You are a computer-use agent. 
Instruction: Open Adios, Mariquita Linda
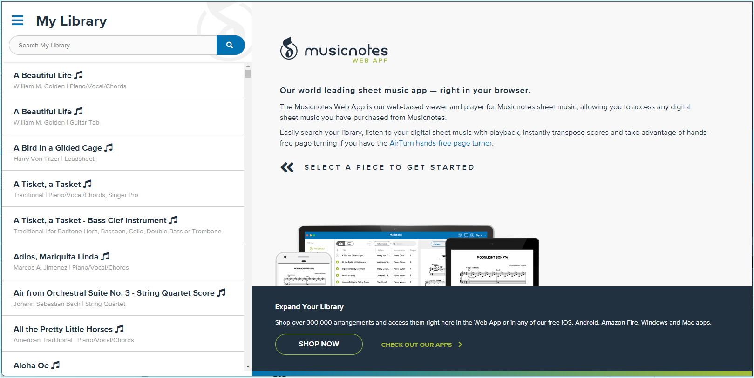(123, 261)
